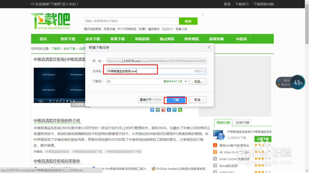This screenshot has width=309, height=173.
Task: Open 苹果下载 navigation item
Action: point(117,39)
